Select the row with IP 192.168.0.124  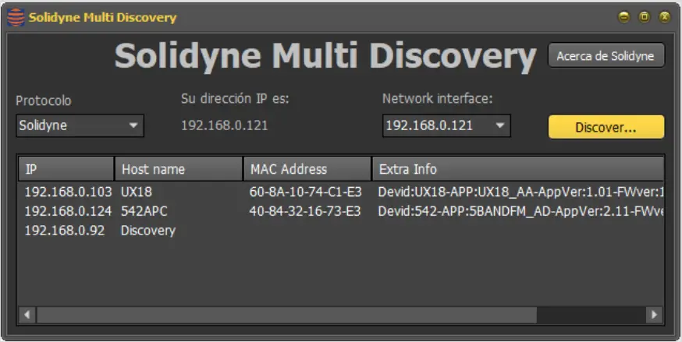coord(340,211)
